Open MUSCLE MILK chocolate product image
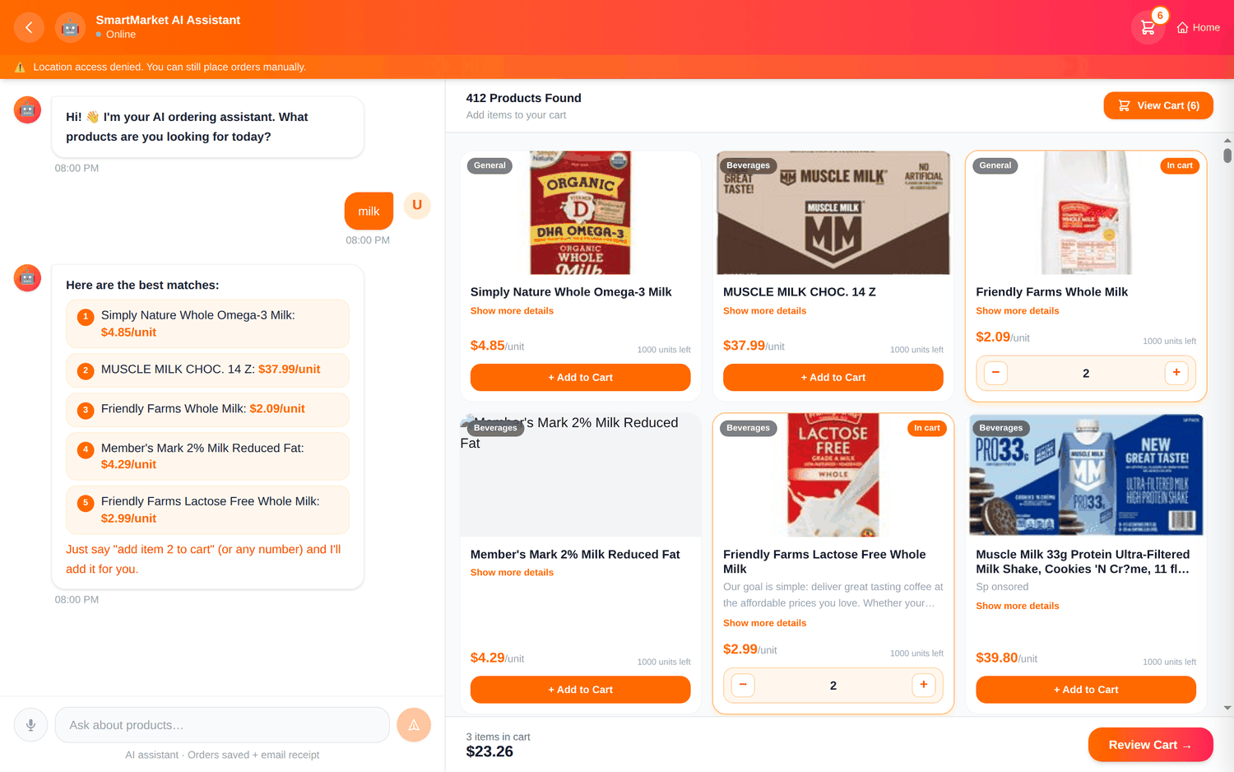1234x772 pixels. pos(833,212)
